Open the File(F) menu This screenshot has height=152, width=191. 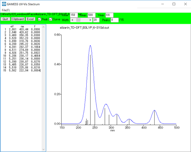pyautogui.click(x=6, y=10)
